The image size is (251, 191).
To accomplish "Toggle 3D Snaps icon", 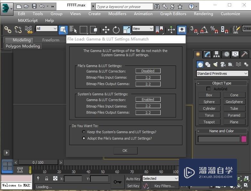I will [x=194, y=30].
